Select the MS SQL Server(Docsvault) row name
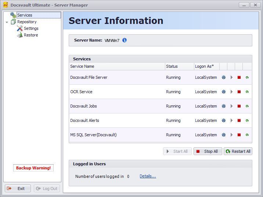The width and height of the screenshot is (263, 197). (93, 135)
